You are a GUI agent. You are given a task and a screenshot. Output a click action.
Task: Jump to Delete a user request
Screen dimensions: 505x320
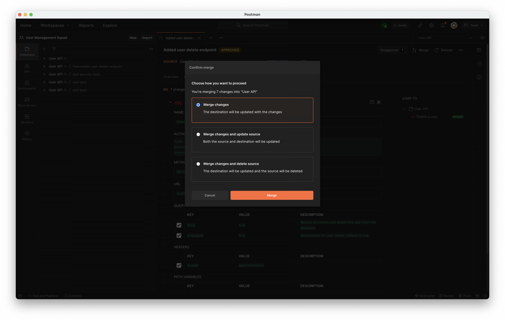(x=427, y=117)
